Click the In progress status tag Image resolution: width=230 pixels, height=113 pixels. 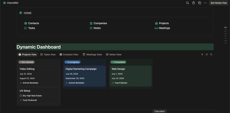click(x=72, y=62)
